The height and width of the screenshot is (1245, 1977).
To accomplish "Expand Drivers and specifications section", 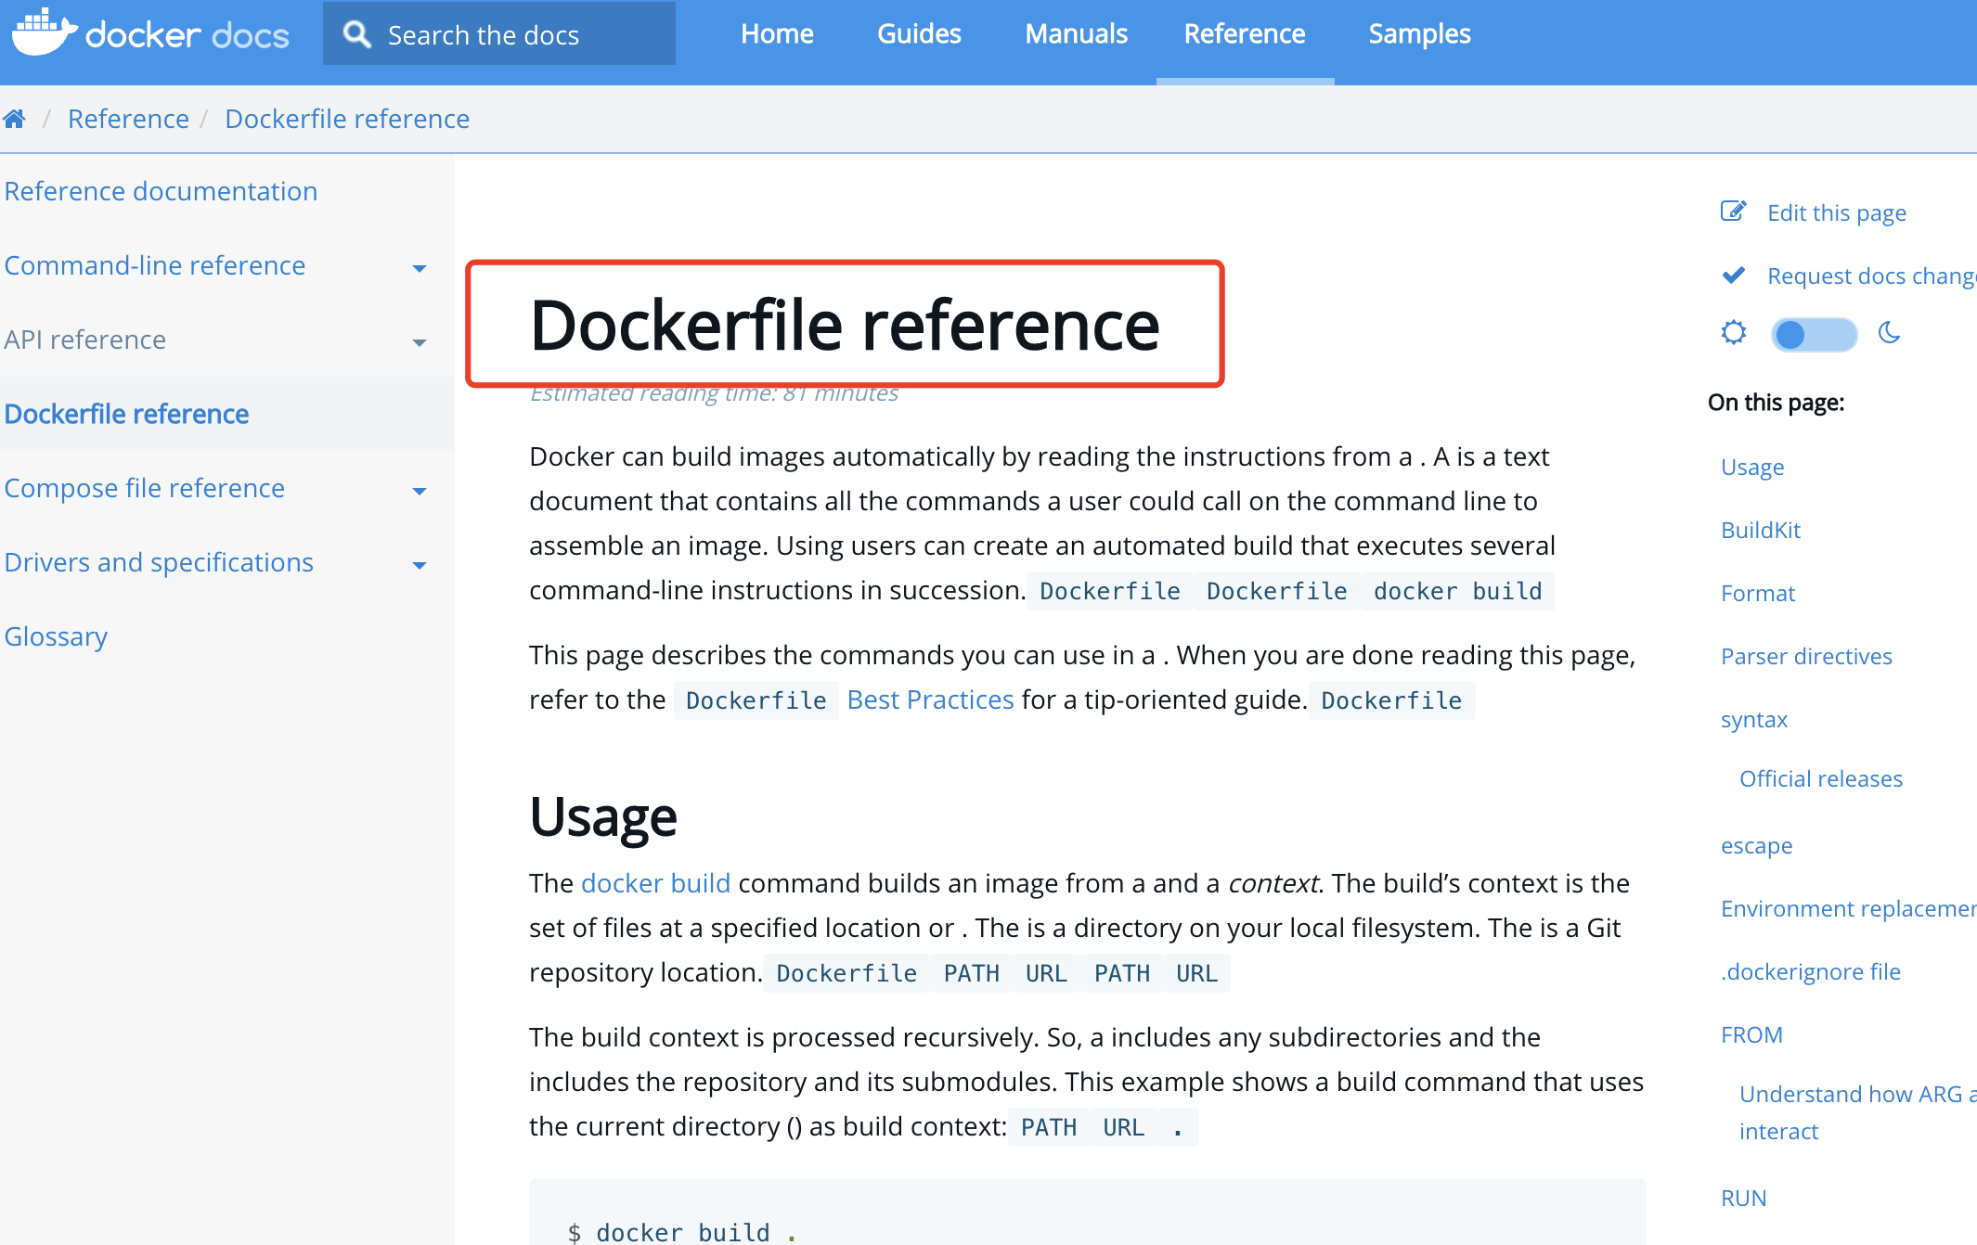I will [x=420, y=565].
